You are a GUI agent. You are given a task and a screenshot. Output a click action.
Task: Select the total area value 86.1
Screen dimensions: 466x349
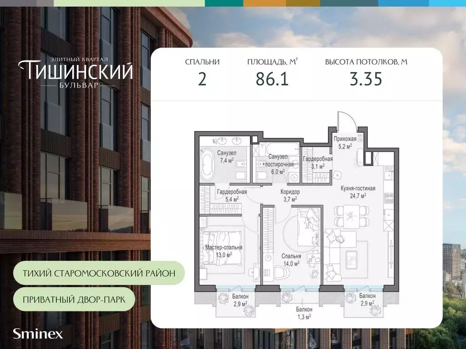point(272,80)
